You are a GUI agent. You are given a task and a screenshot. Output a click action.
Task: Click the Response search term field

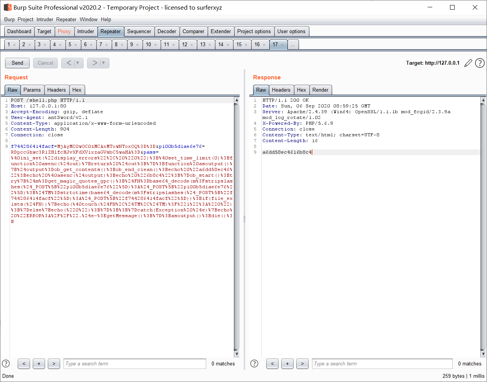pyautogui.click(x=382, y=364)
